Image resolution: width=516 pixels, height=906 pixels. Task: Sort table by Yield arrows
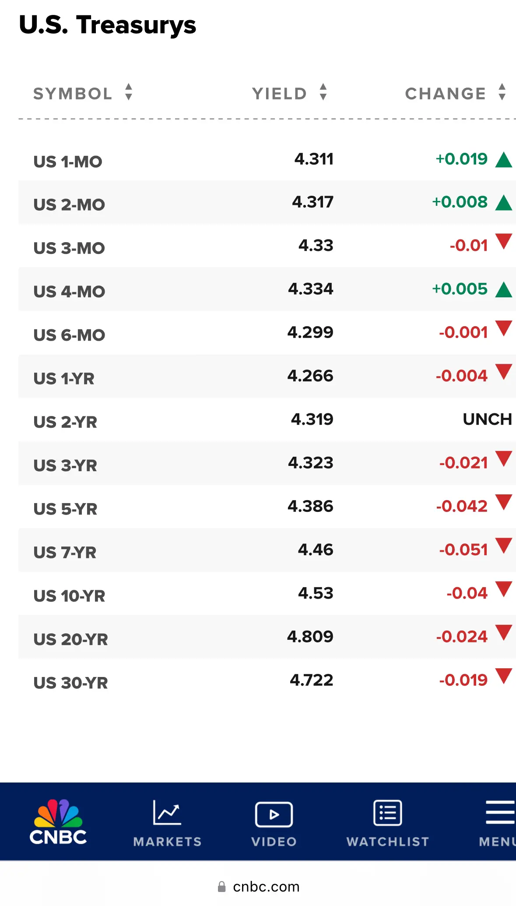(323, 92)
